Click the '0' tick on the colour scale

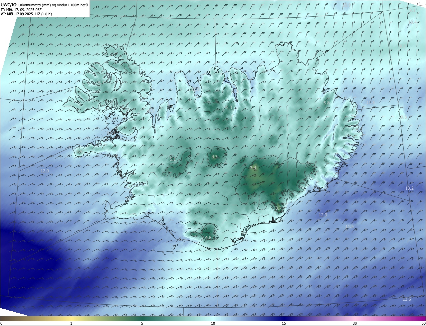[x=1, y=323]
